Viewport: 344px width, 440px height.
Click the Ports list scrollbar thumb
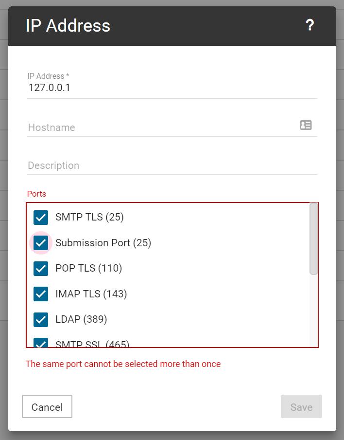click(314, 238)
